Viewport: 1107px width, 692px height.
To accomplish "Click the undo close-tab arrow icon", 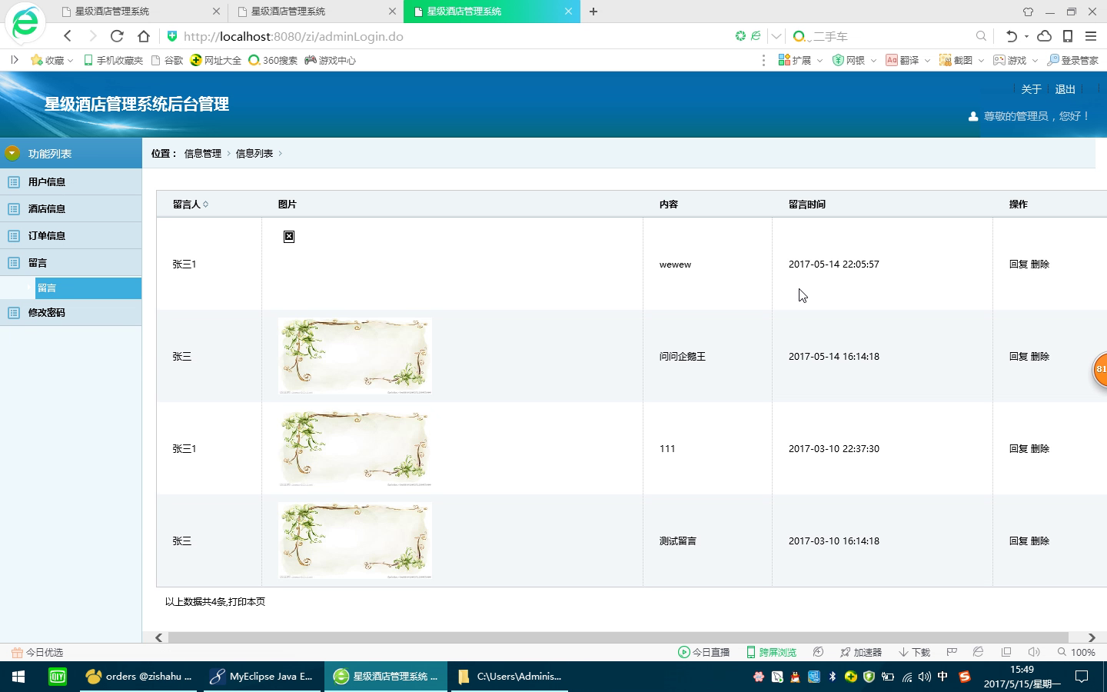I will (x=1012, y=36).
